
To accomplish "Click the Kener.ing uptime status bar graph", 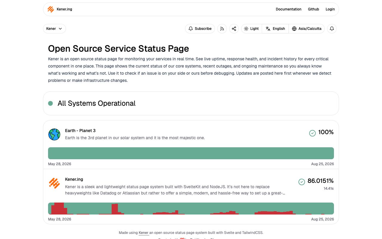I will point(191,209).
